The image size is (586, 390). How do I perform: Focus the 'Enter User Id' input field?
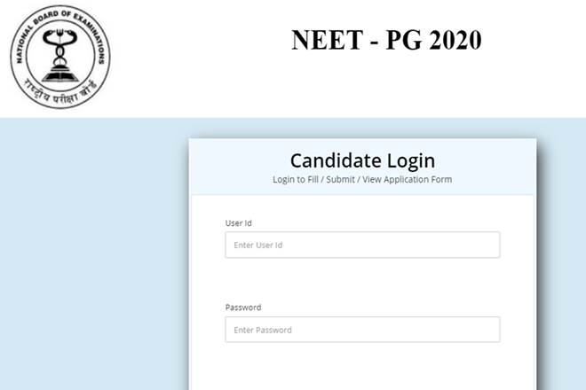point(362,245)
